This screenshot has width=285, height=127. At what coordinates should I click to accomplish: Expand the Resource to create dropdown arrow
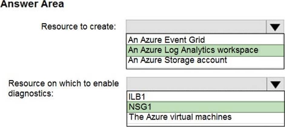tap(275, 27)
